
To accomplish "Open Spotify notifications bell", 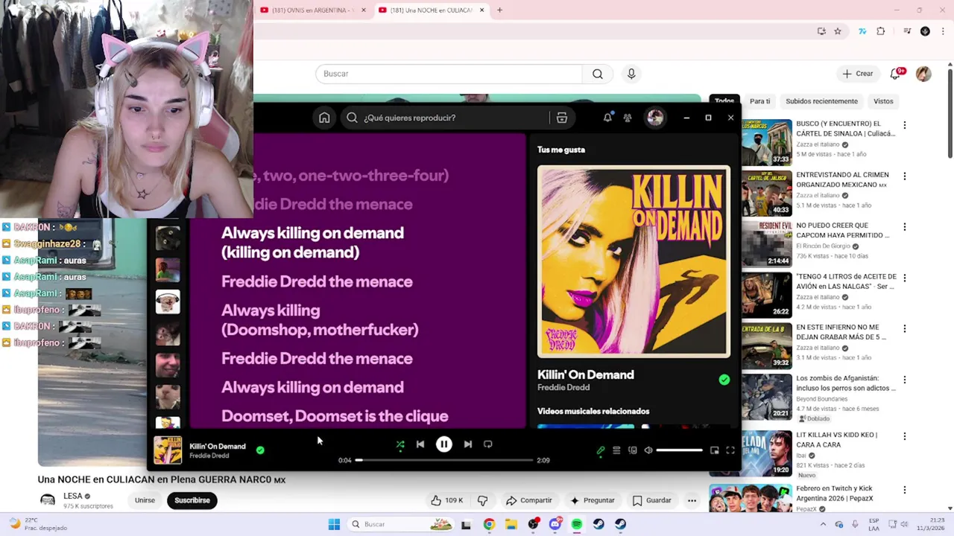I will click(607, 118).
